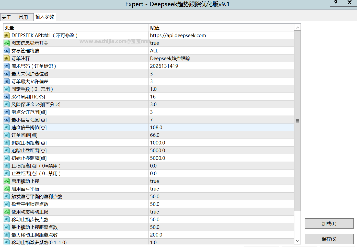The width and height of the screenshot is (357, 247).
Task: Select 最小信号强度 value 7
Action: [x=221, y=120]
